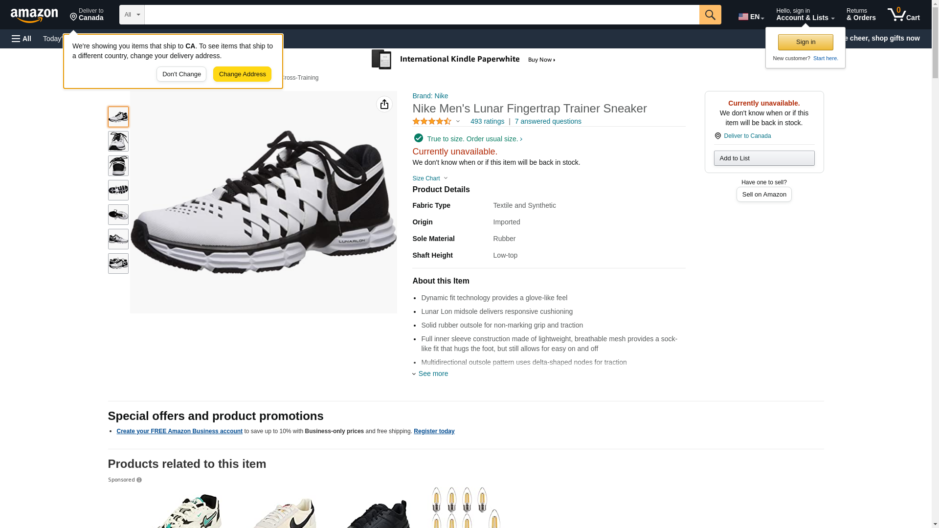939x528 pixels.
Task: Open the 493 ratings link
Action: [487, 121]
